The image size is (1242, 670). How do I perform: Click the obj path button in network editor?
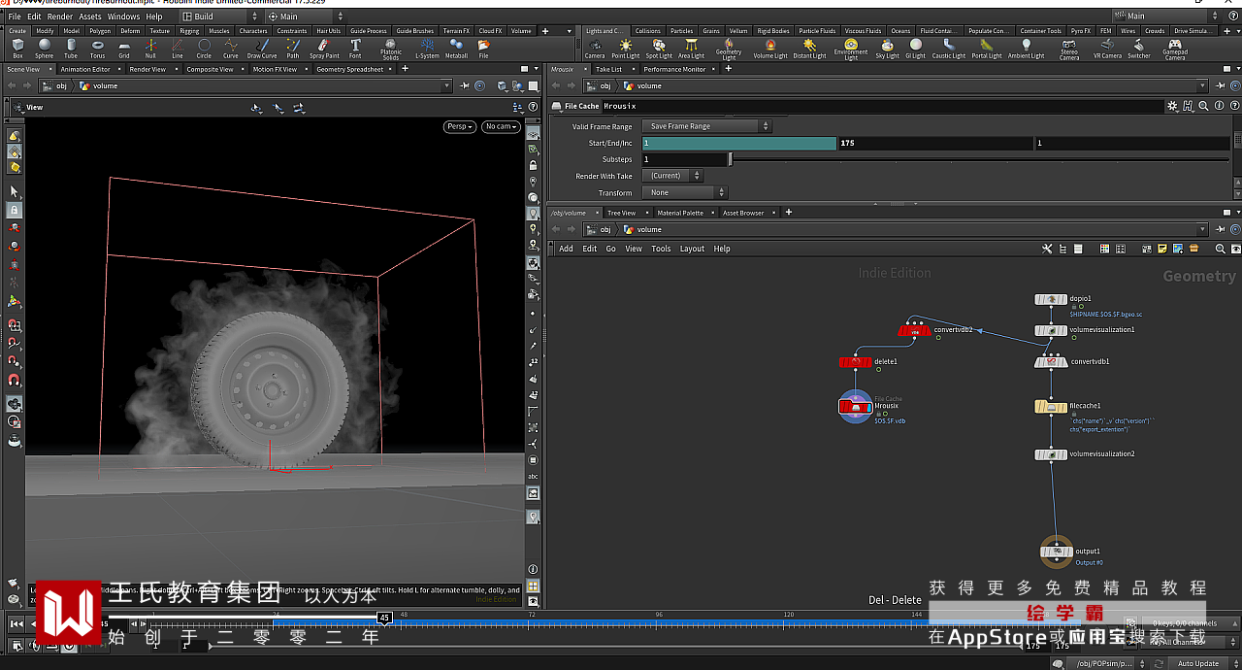click(600, 230)
